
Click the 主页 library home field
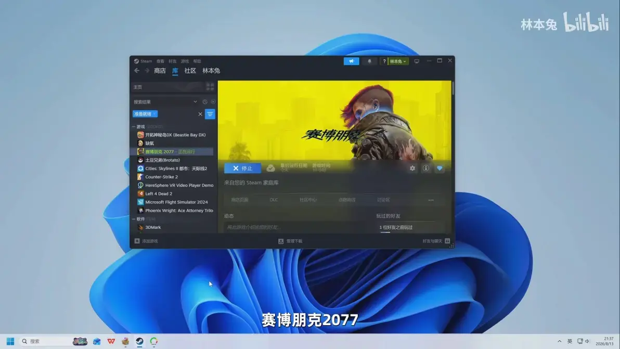tap(167, 87)
